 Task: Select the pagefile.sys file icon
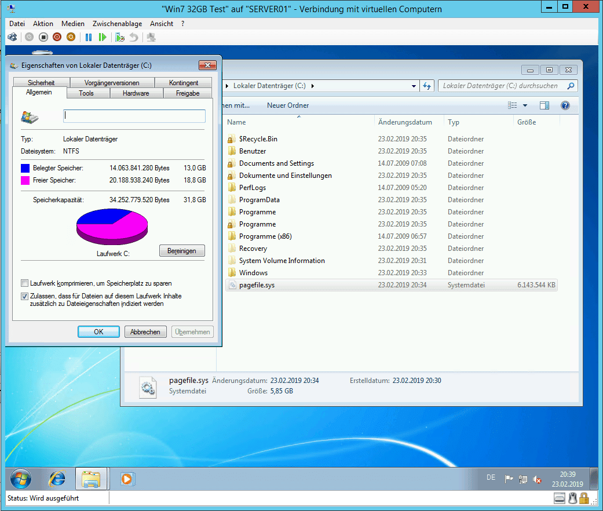[x=232, y=285]
